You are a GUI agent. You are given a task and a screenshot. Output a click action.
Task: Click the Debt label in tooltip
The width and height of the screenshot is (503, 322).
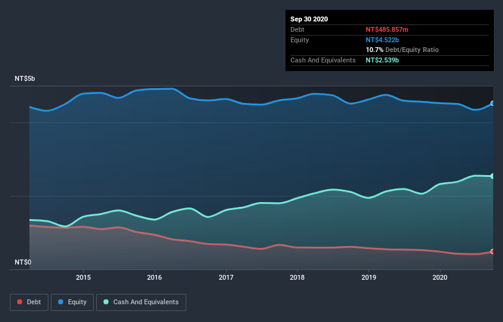297,29
